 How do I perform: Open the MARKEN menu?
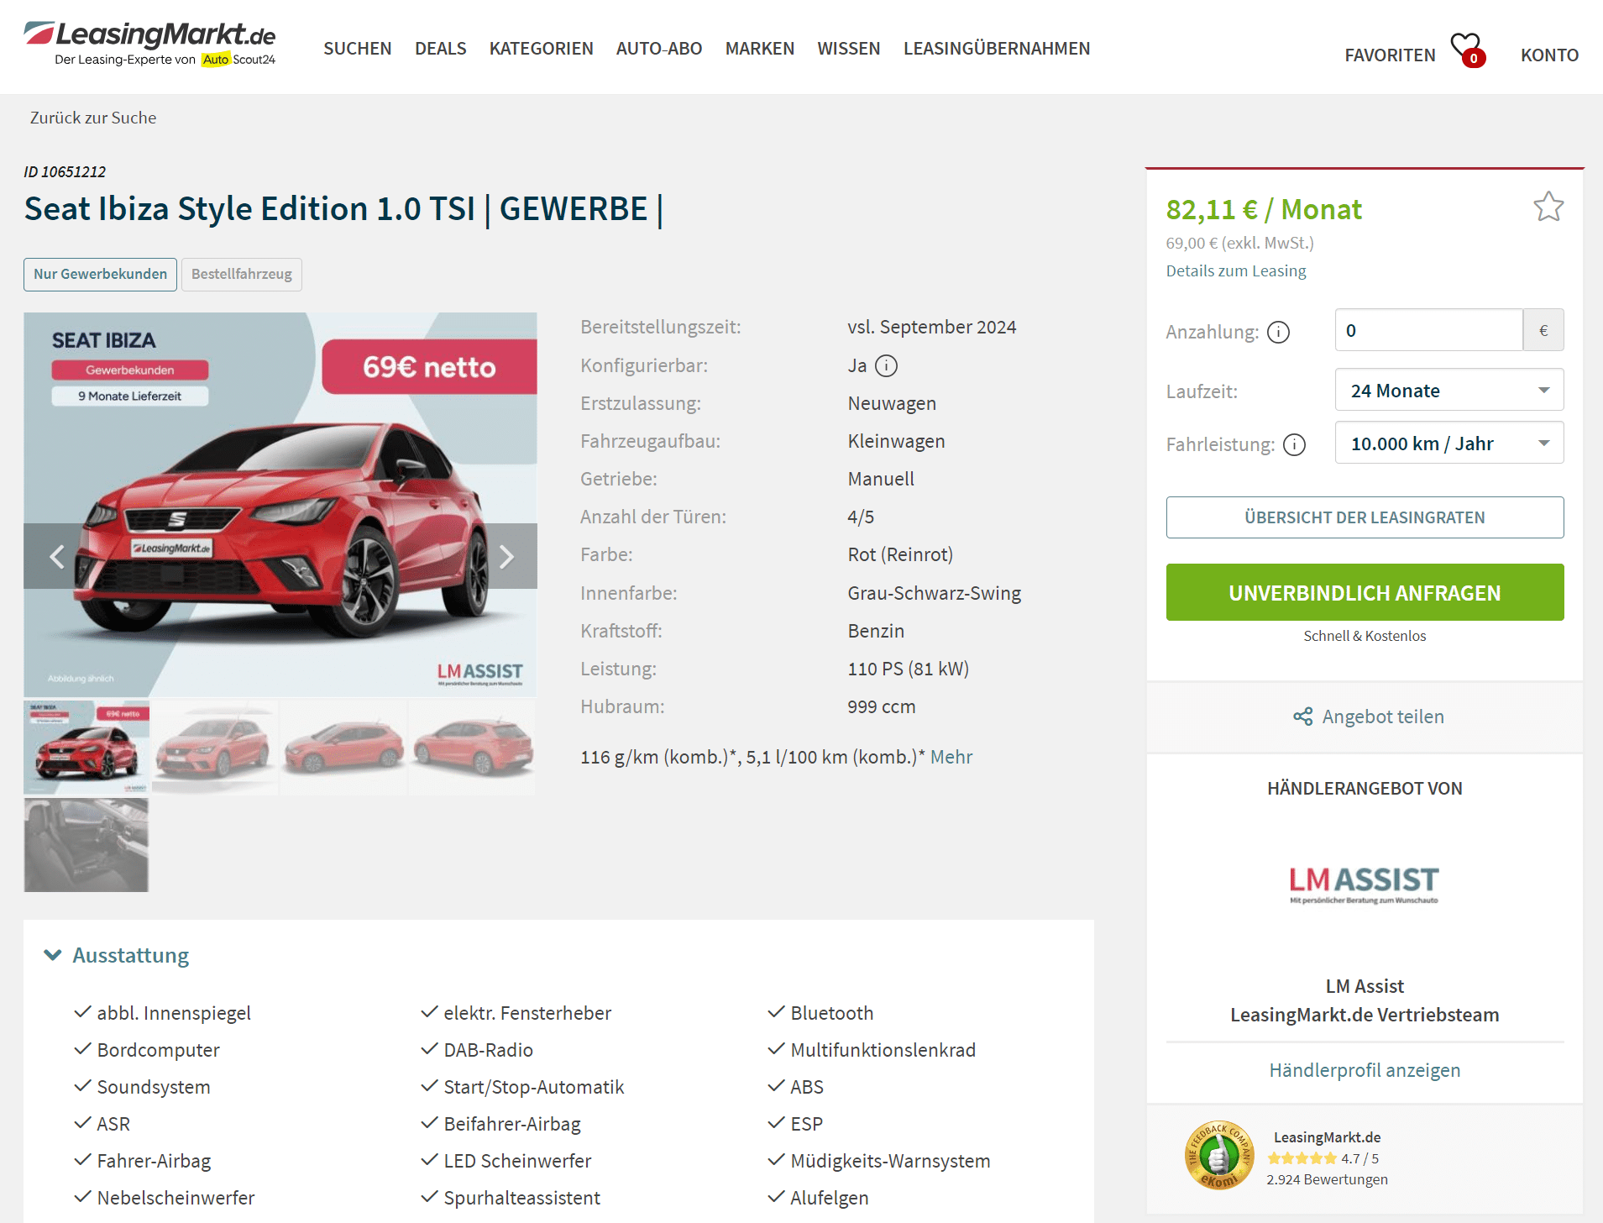[760, 49]
